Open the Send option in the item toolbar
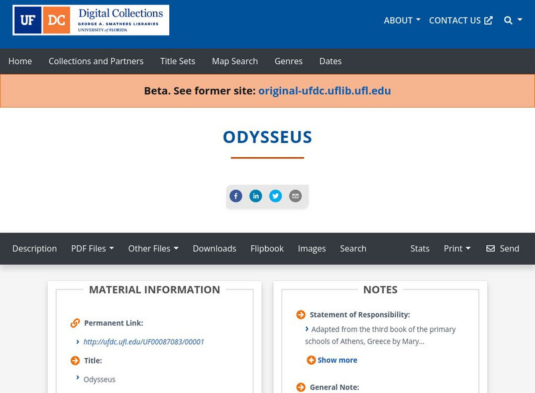Viewport: 535px width, 393px height. tap(504, 248)
